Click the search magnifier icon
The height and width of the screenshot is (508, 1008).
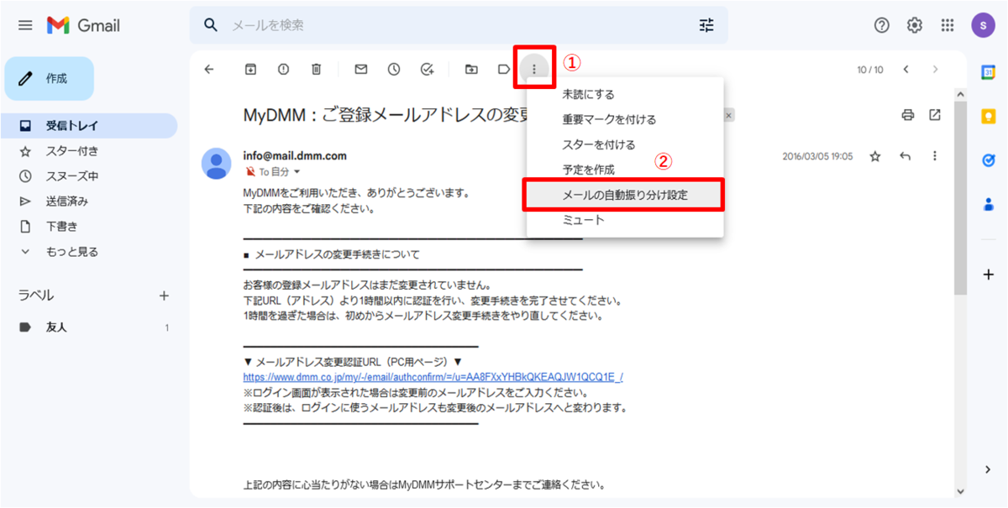[x=212, y=25]
